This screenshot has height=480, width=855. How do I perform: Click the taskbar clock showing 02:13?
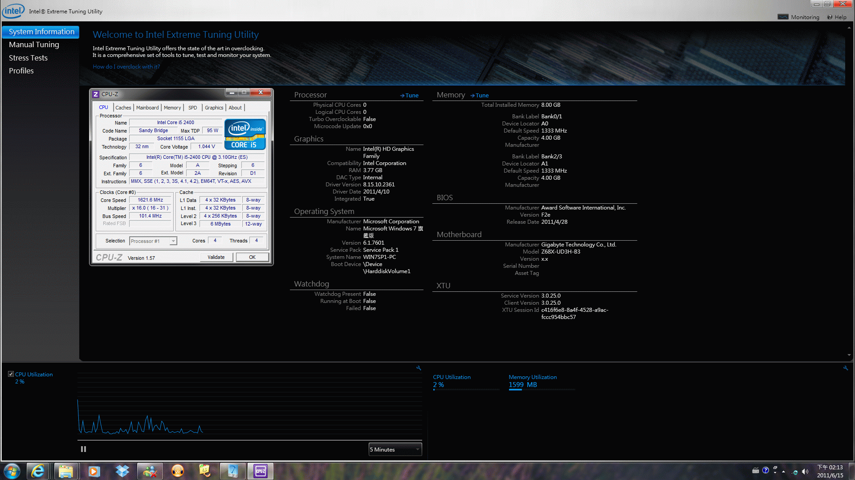pyautogui.click(x=830, y=471)
